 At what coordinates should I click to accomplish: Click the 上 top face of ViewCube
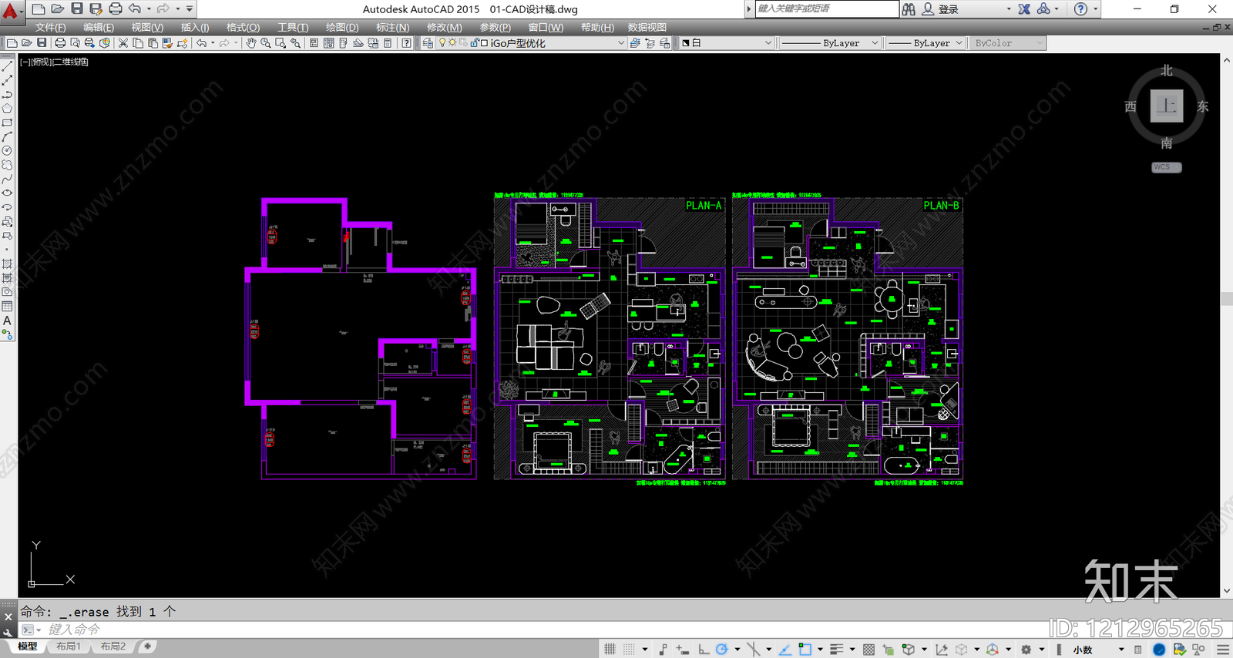(x=1167, y=106)
